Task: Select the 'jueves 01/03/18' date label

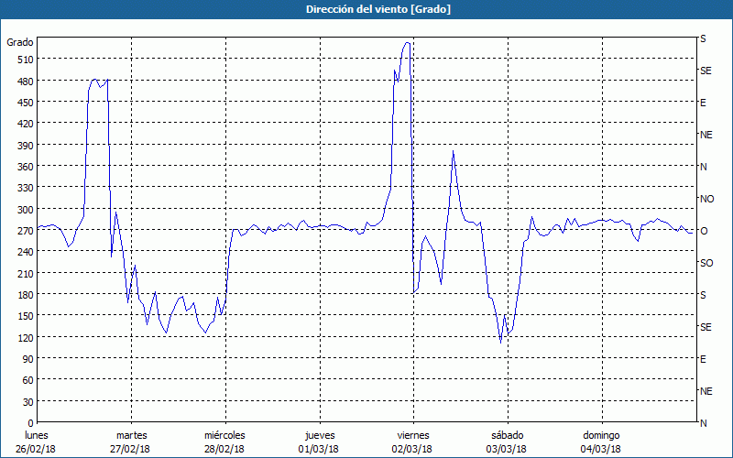Action: [x=319, y=442]
